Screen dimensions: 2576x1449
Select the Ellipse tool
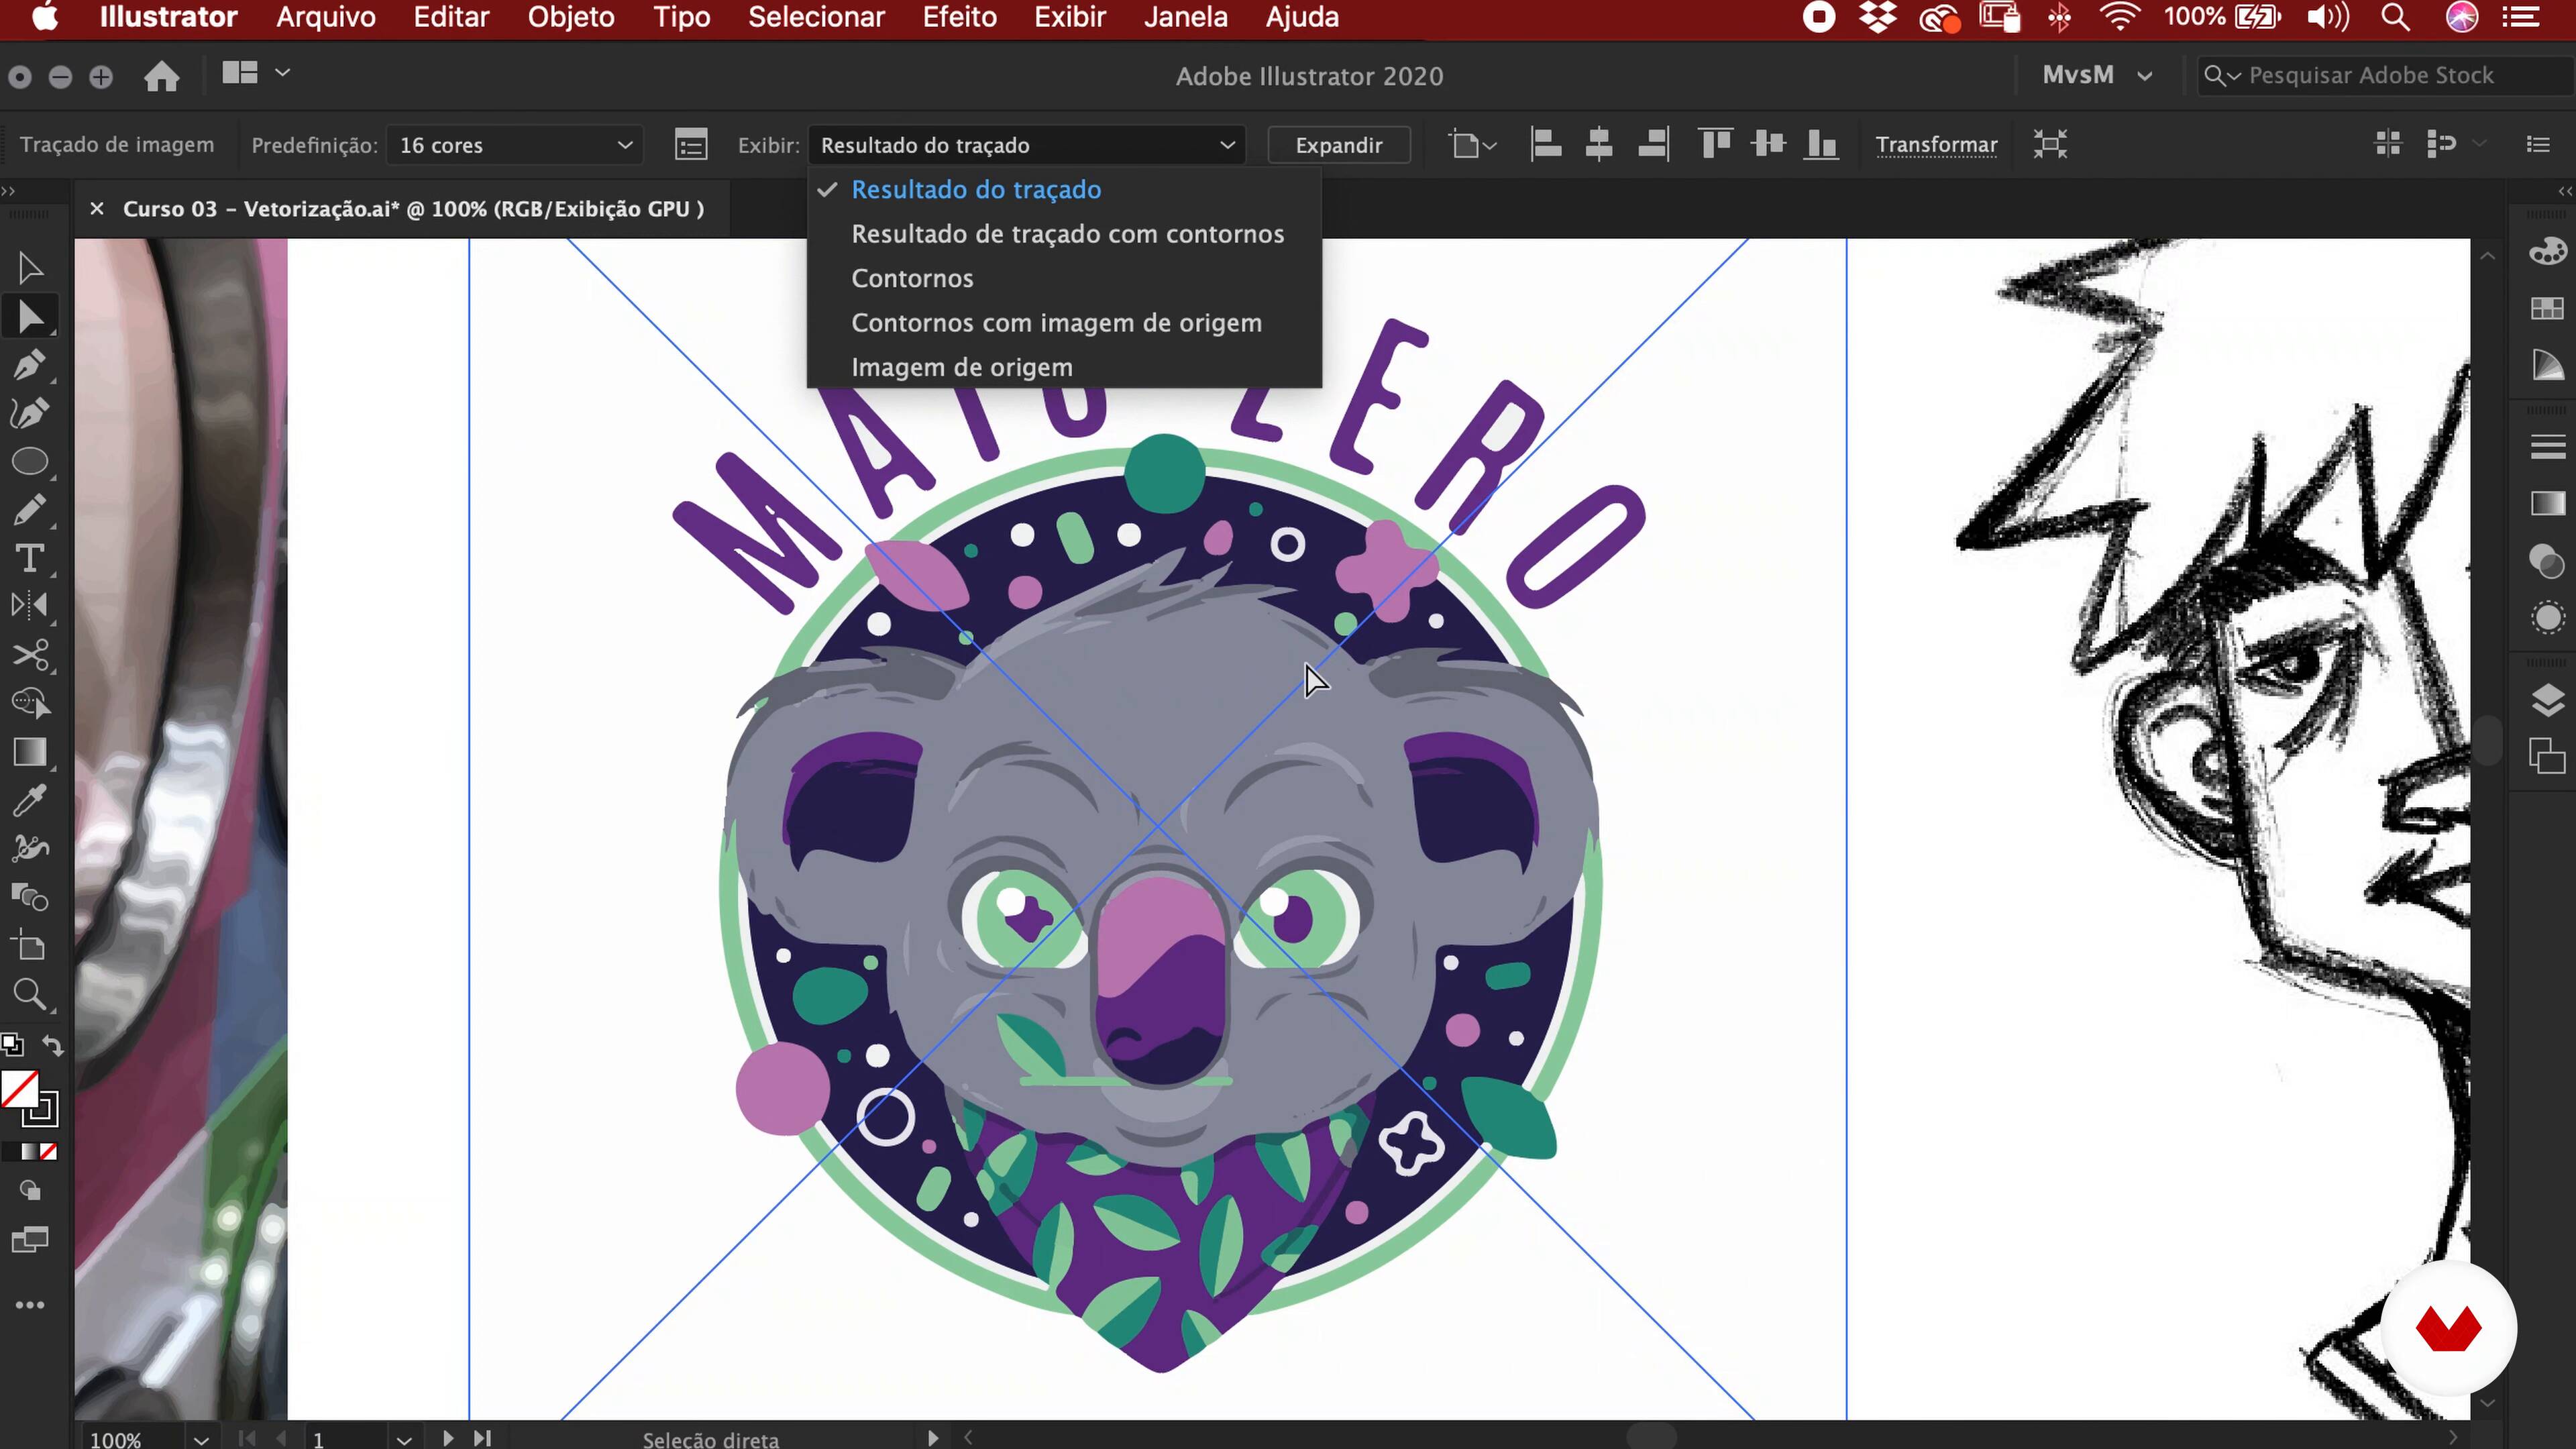[x=29, y=462]
